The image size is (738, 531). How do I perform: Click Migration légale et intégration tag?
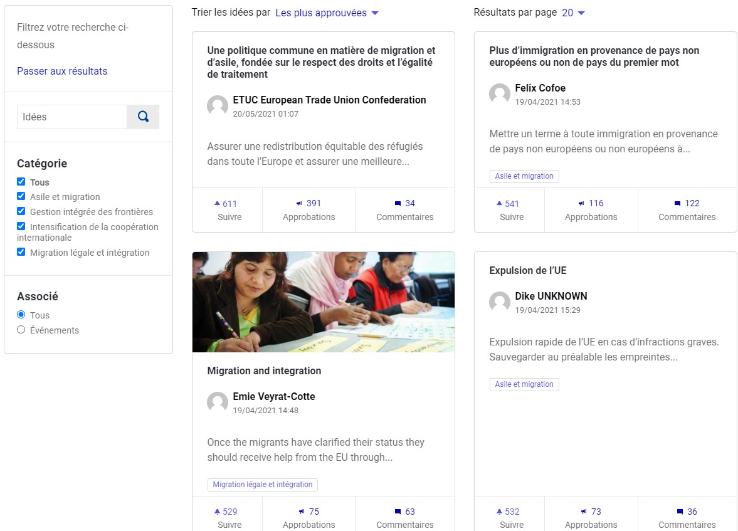pyautogui.click(x=263, y=485)
